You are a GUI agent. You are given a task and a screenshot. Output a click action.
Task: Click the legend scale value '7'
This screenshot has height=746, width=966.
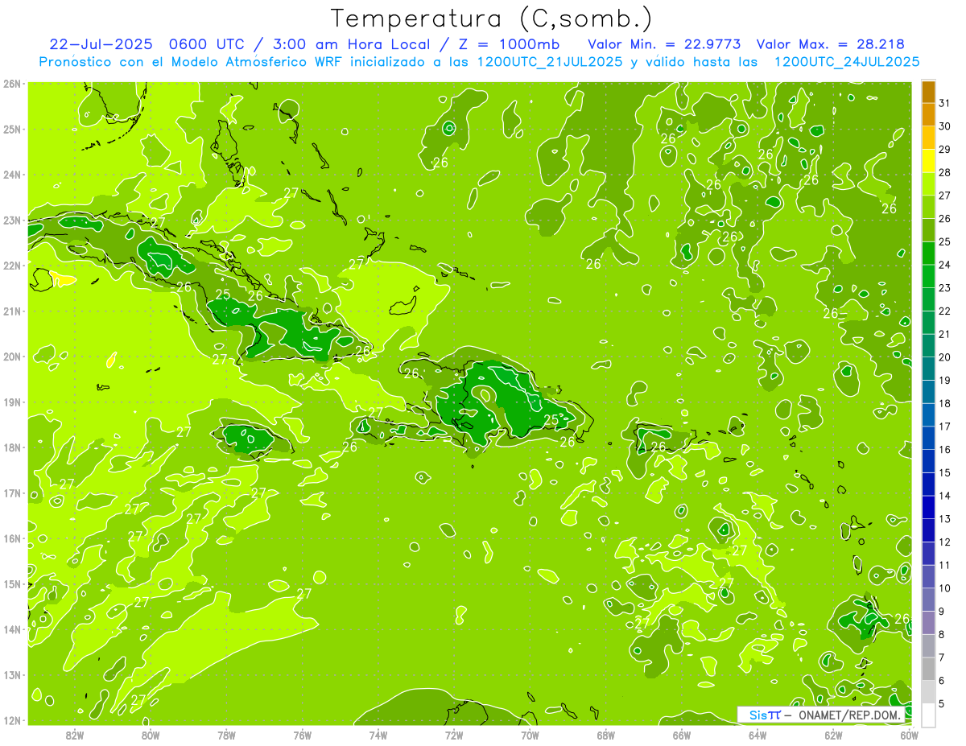point(942,657)
